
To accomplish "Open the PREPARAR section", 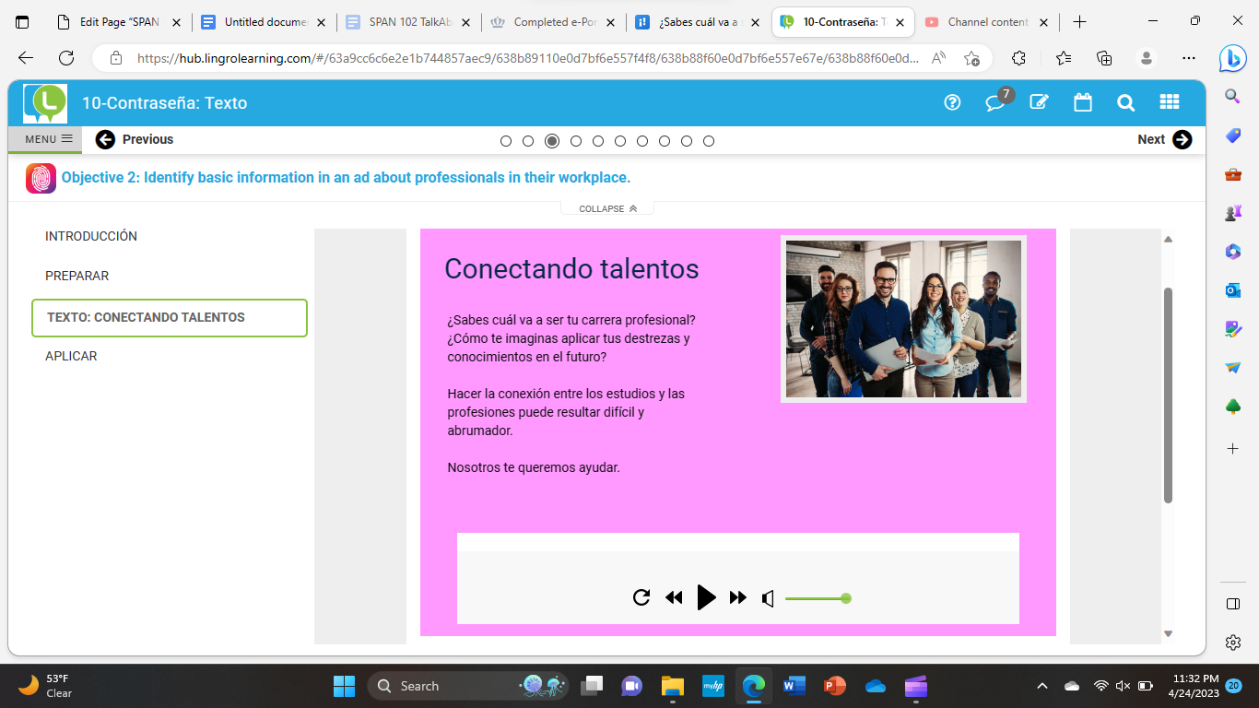I will [77, 276].
